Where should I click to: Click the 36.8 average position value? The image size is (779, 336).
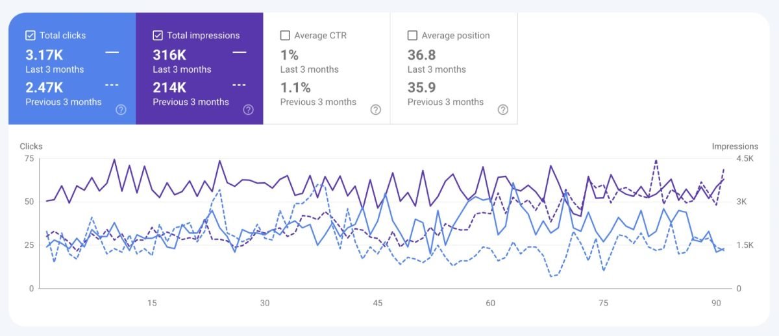pos(421,54)
